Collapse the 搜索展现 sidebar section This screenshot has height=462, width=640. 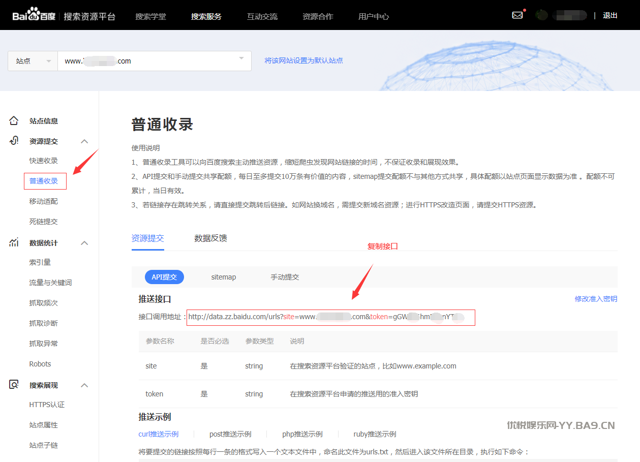[85, 385]
